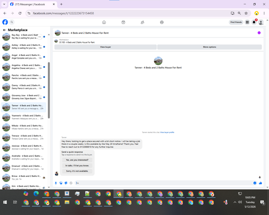Open the Gaming nav icon
The width and height of the screenshot is (269, 215).
[x=162, y=22]
